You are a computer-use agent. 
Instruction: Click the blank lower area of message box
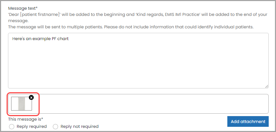tap(138, 70)
